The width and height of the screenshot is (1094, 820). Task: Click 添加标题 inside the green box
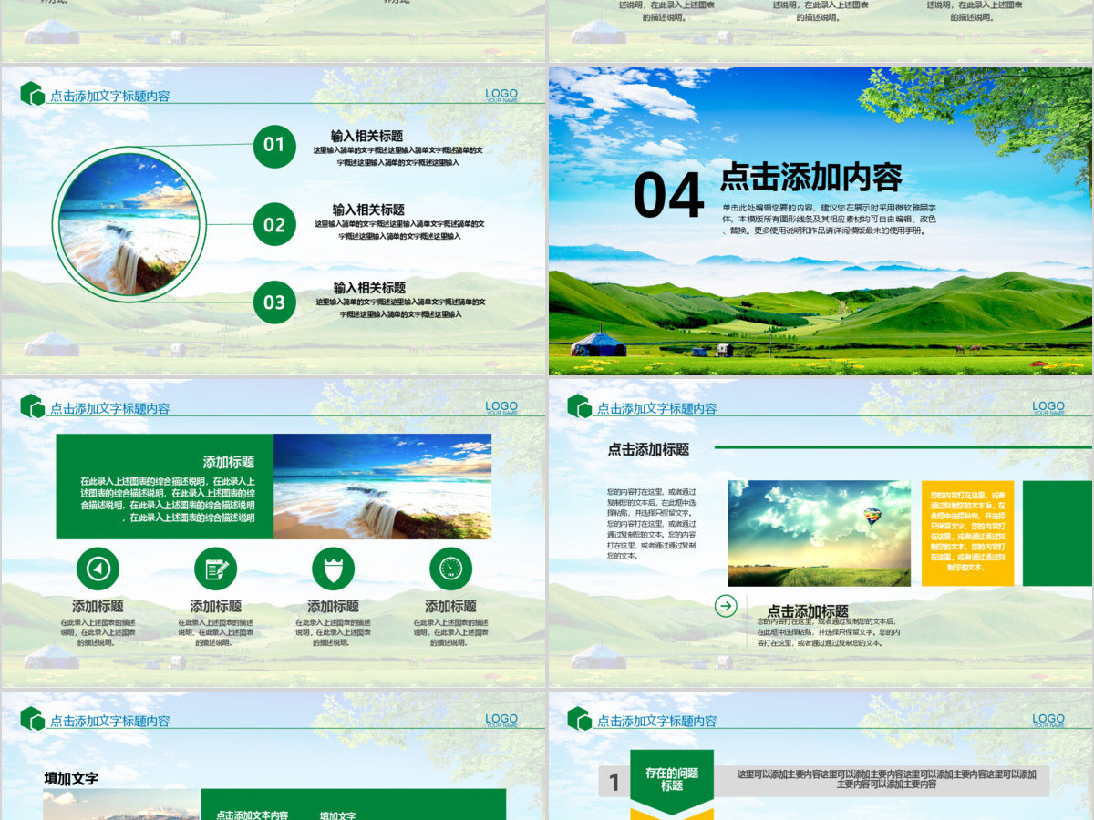click(229, 462)
